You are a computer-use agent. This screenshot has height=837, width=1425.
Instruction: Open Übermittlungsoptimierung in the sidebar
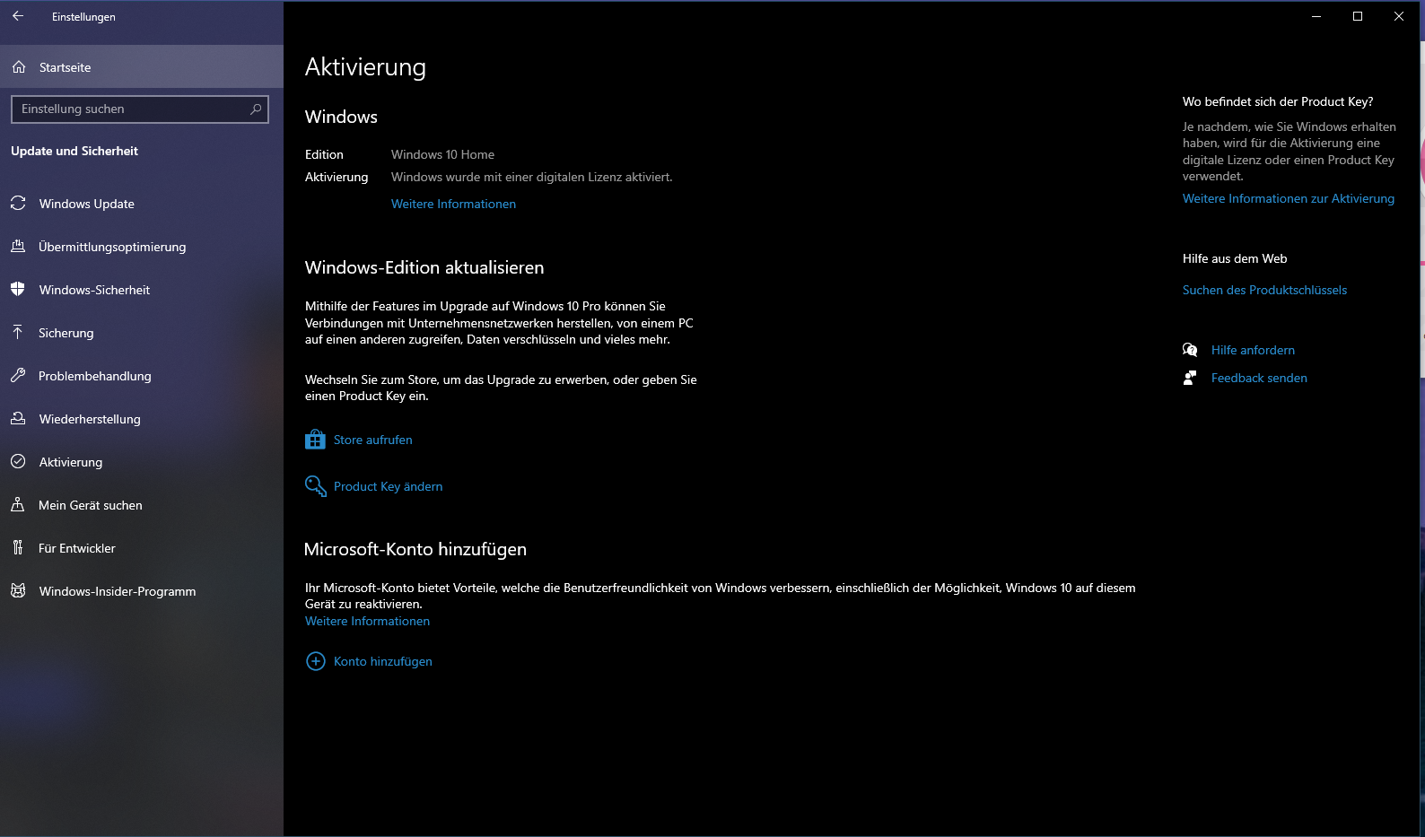point(142,247)
